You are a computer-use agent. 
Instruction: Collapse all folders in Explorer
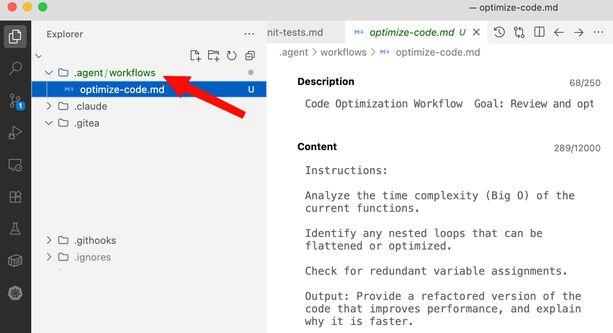(250, 56)
